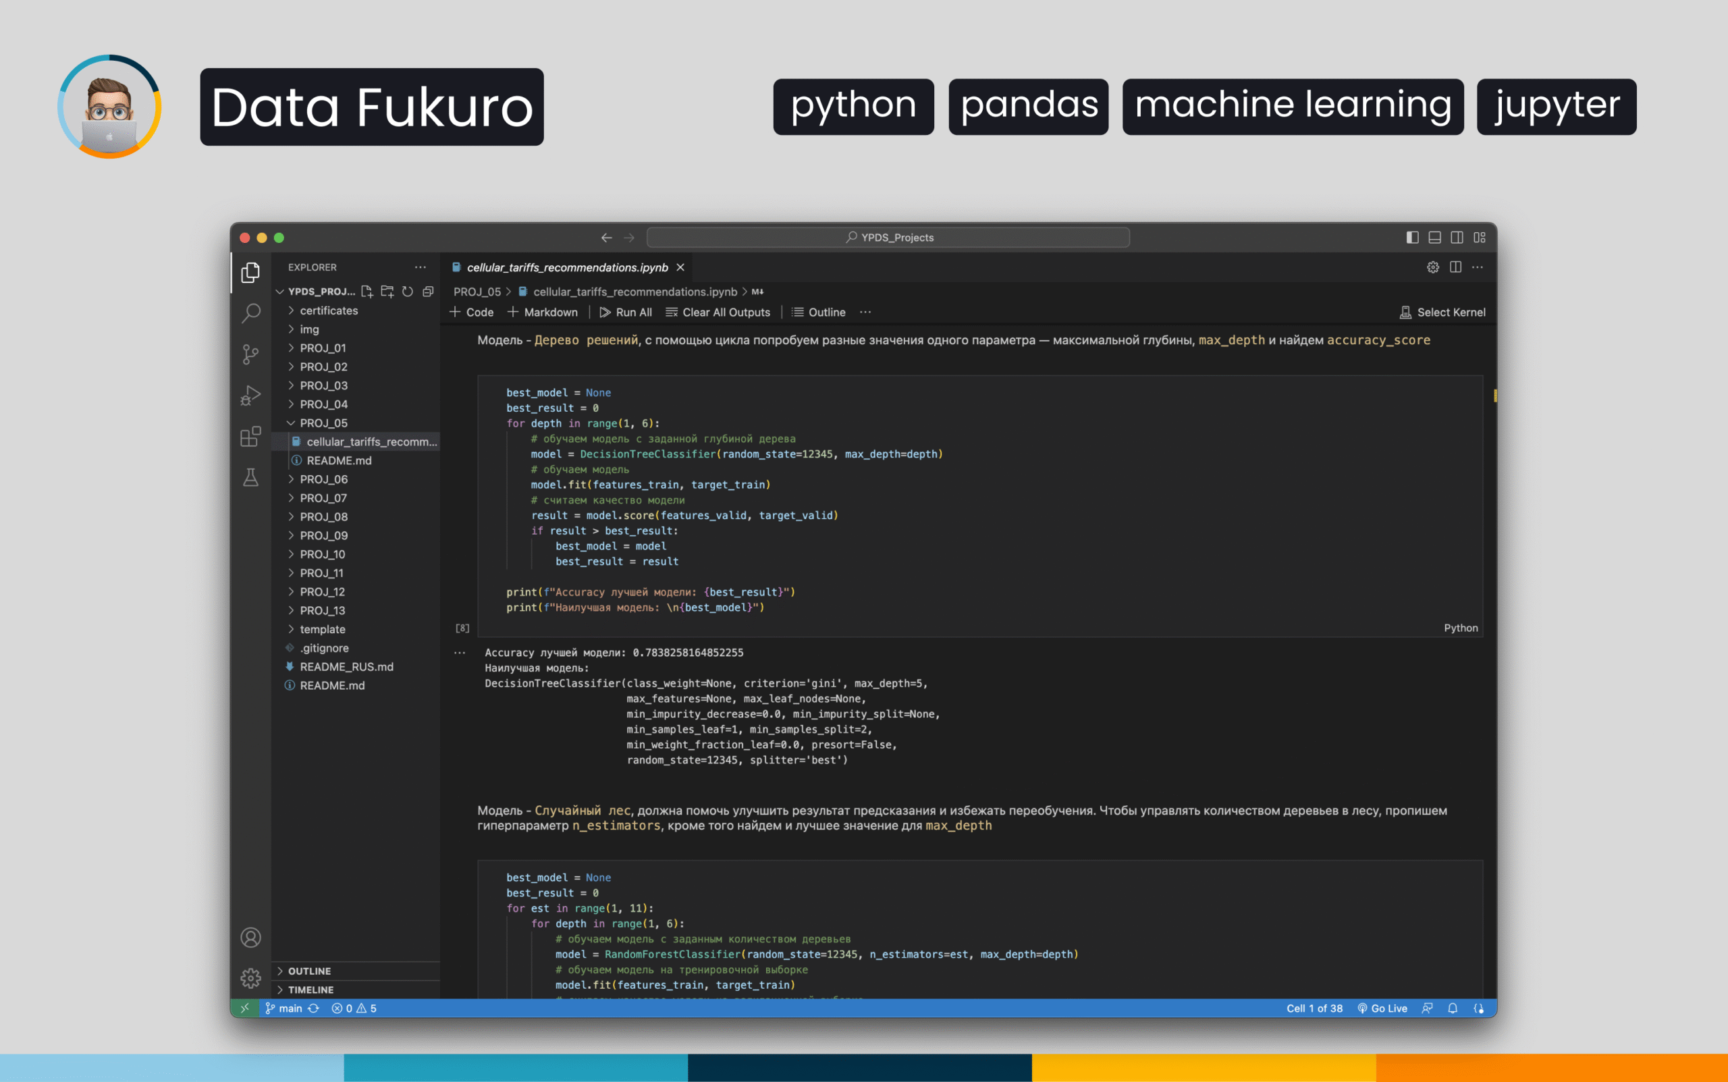Toggle the secondary side bar layout button
Image resolution: width=1728 pixels, height=1082 pixels.
coord(1457,238)
